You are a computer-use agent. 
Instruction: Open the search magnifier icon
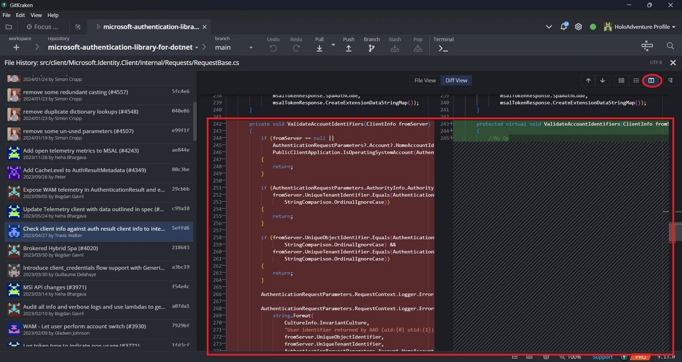coord(670,46)
